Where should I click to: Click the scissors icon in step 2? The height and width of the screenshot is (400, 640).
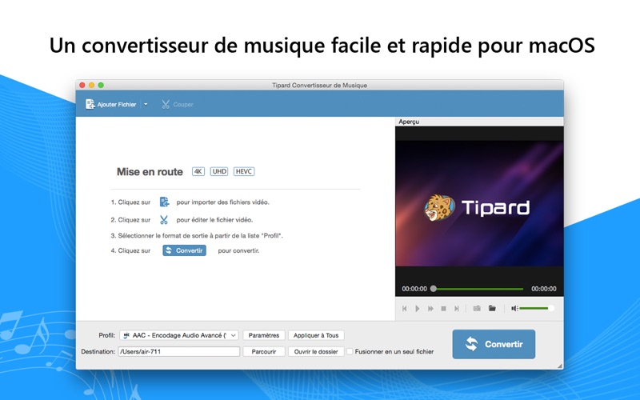(164, 219)
